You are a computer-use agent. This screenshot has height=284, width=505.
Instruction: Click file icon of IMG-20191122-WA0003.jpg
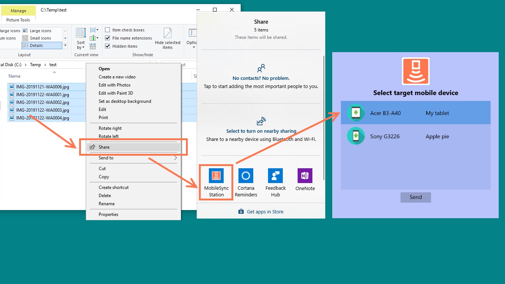tap(12, 110)
